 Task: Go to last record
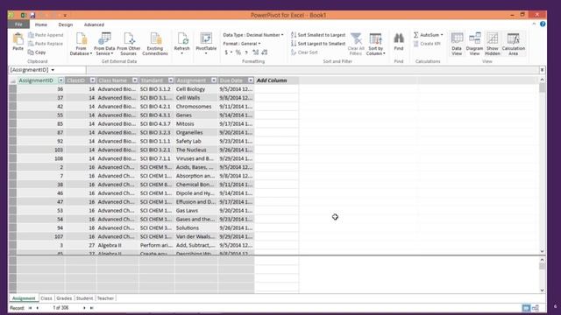91,308
